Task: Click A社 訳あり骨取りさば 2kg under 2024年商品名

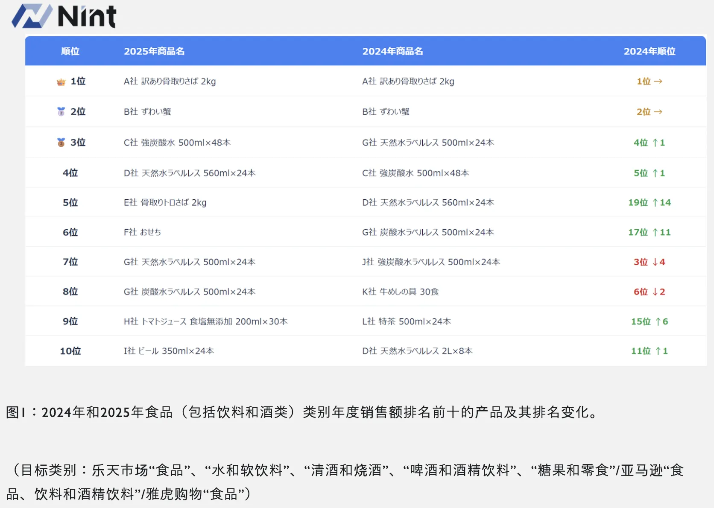Action: pyautogui.click(x=408, y=81)
